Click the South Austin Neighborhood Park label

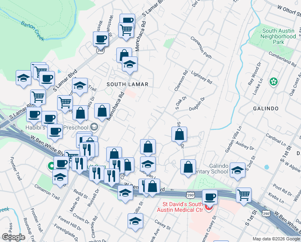(278, 36)
